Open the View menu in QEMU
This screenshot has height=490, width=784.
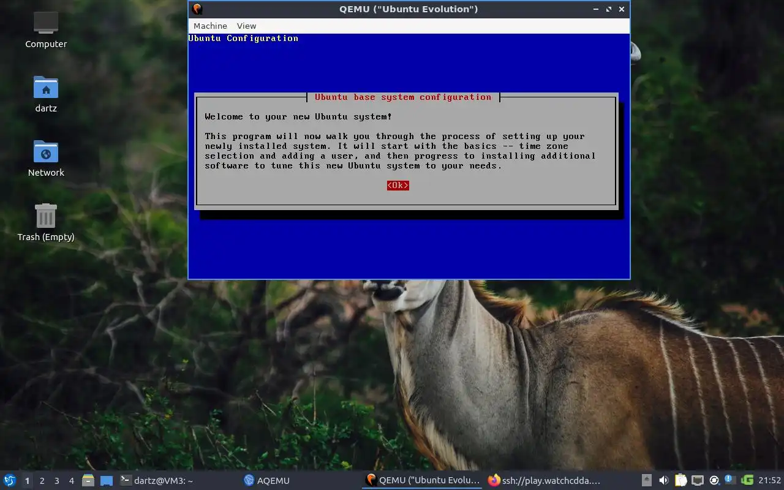click(x=246, y=26)
